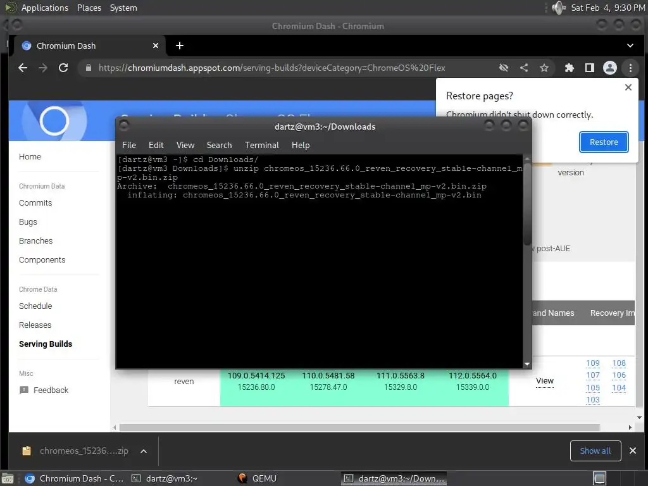Viewport: 648px width, 486px height.
Task: Open Components page
Action: 42,260
